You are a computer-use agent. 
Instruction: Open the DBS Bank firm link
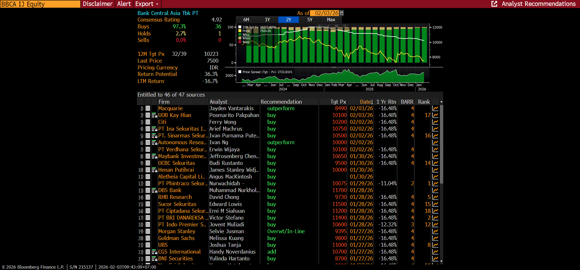[170, 190]
